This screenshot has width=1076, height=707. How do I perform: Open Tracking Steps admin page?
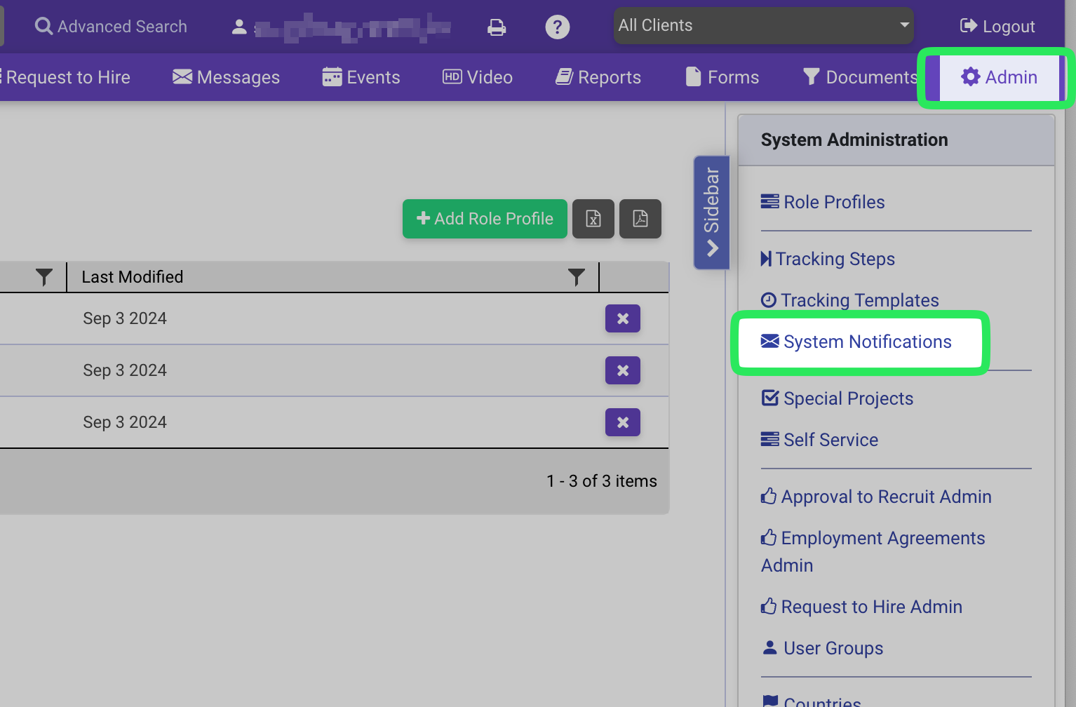tap(828, 259)
